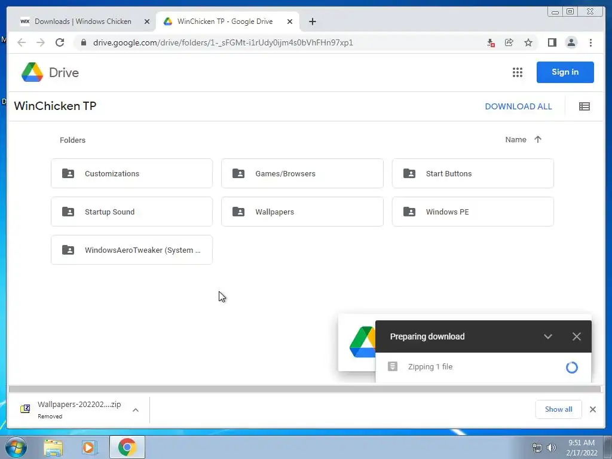This screenshot has height=459, width=612.
Task: Click the Google Drive logo
Action: pos(50,72)
